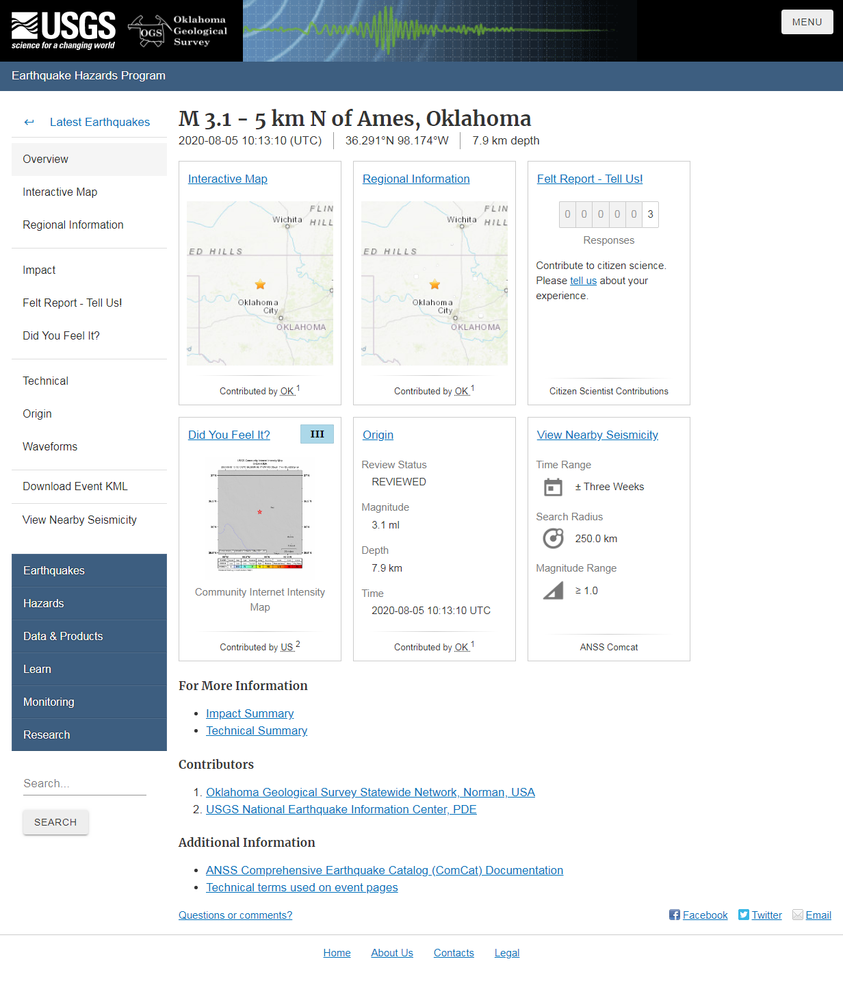This screenshot has width=843, height=981.
Task: Share the page via the Twitter icon
Action: [743, 915]
